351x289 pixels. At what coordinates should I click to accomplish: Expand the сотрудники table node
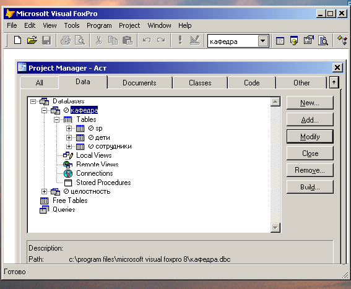(69, 147)
